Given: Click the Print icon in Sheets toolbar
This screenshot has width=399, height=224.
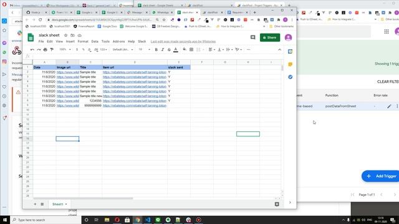Looking at the screenshot, I should pyautogui.click(x=46, y=50).
